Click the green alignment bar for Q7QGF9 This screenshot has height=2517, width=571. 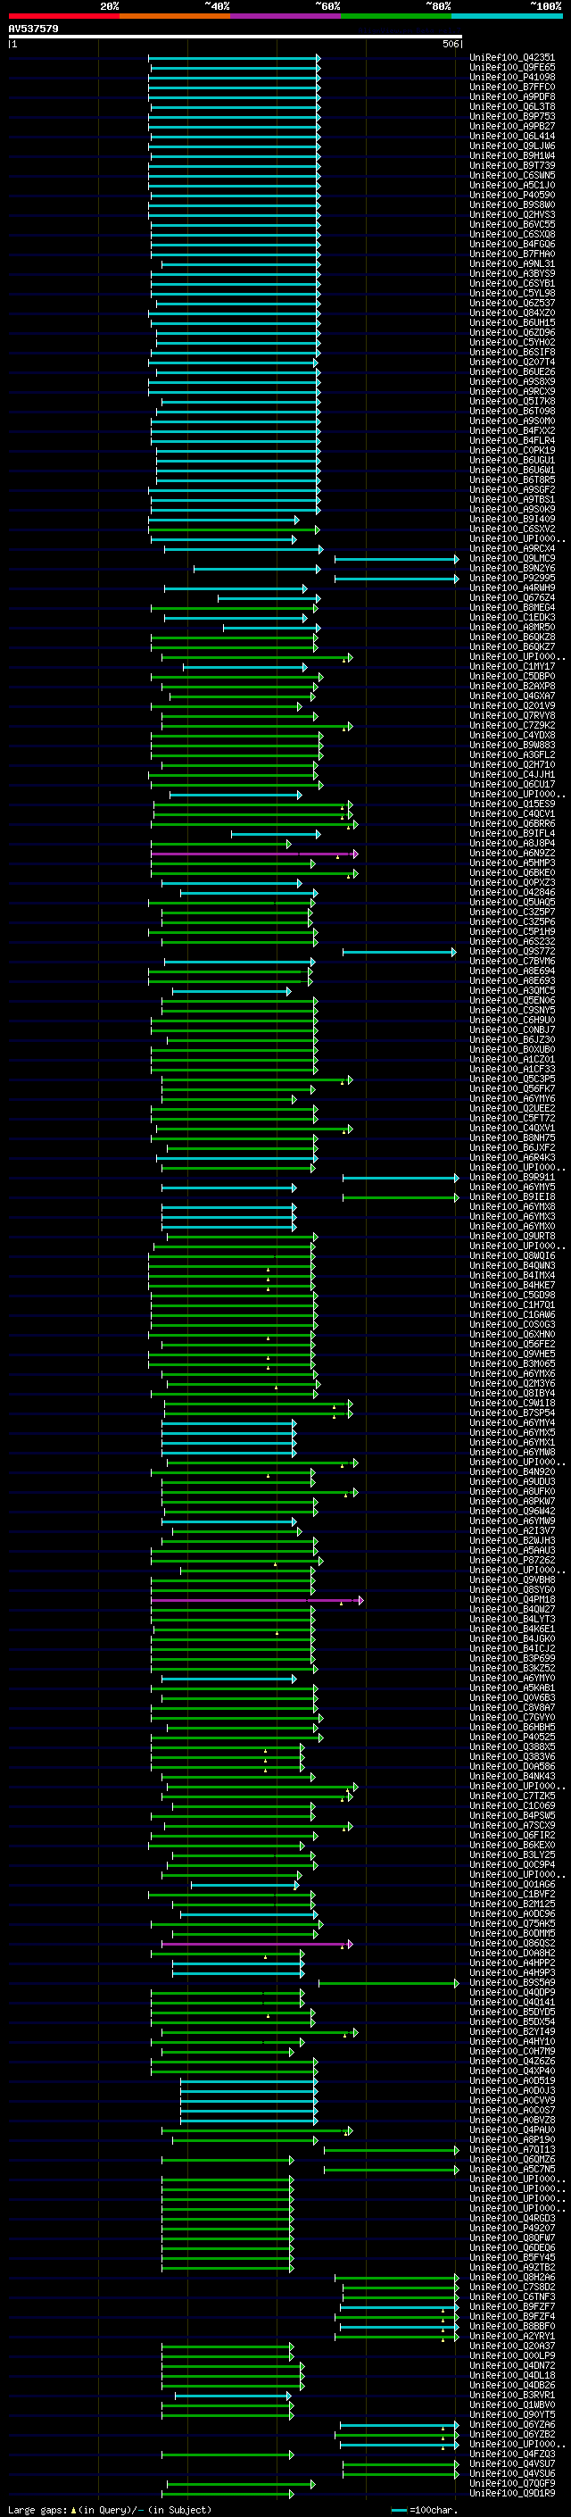point(241,2485)
